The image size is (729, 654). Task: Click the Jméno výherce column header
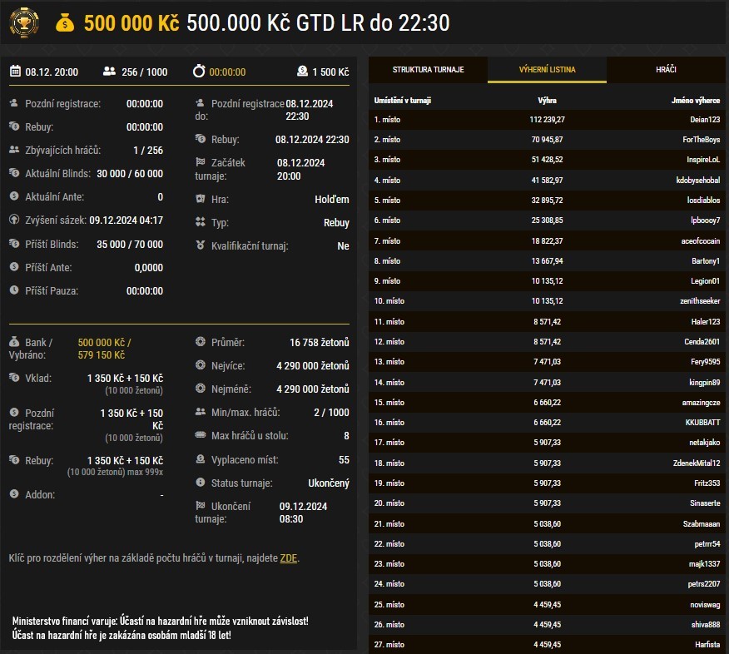click(x=696, y=101)
